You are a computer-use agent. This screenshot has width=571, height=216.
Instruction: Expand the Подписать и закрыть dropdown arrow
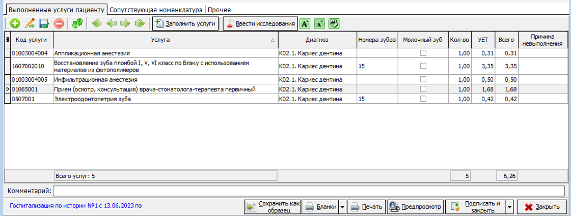(x=509, y=207)
